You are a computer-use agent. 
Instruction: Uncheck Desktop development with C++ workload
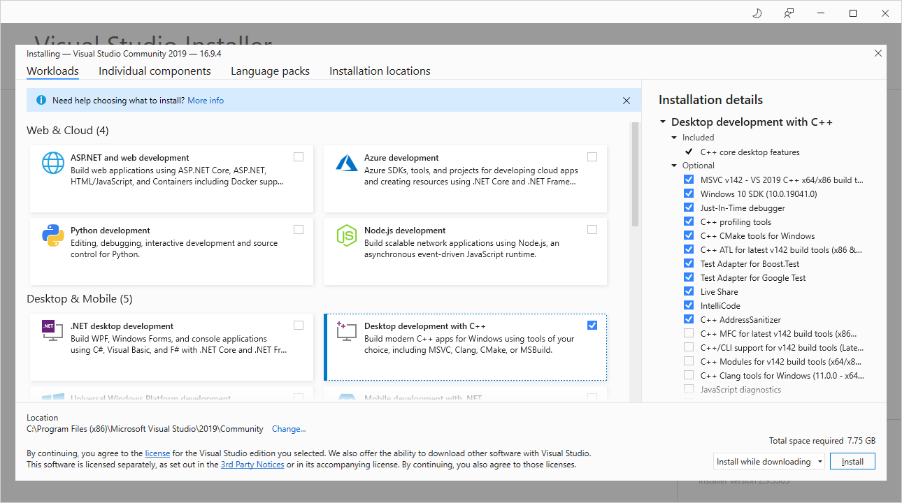pos(592,325)
